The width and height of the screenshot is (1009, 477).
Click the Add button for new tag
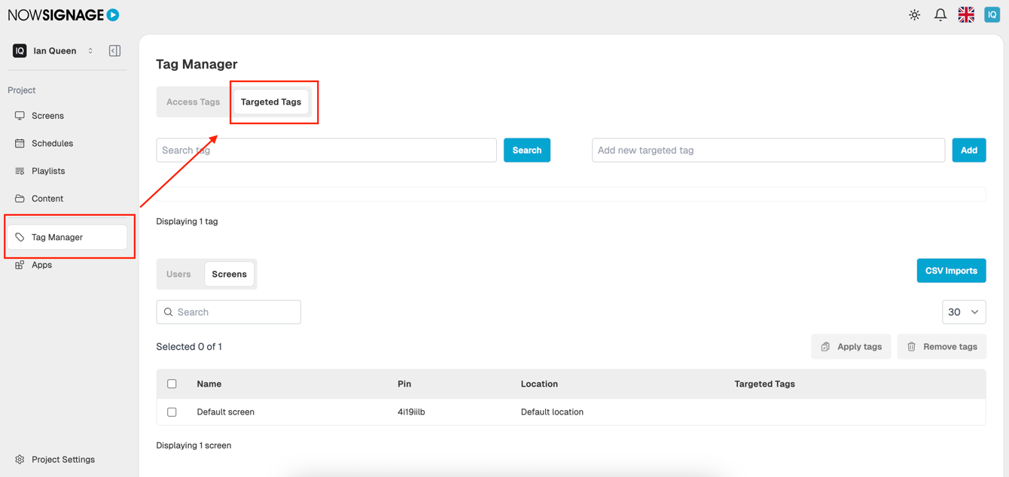point(969,150)
